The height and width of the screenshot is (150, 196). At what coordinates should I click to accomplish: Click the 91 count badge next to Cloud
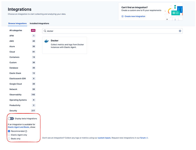coord(34,52)
